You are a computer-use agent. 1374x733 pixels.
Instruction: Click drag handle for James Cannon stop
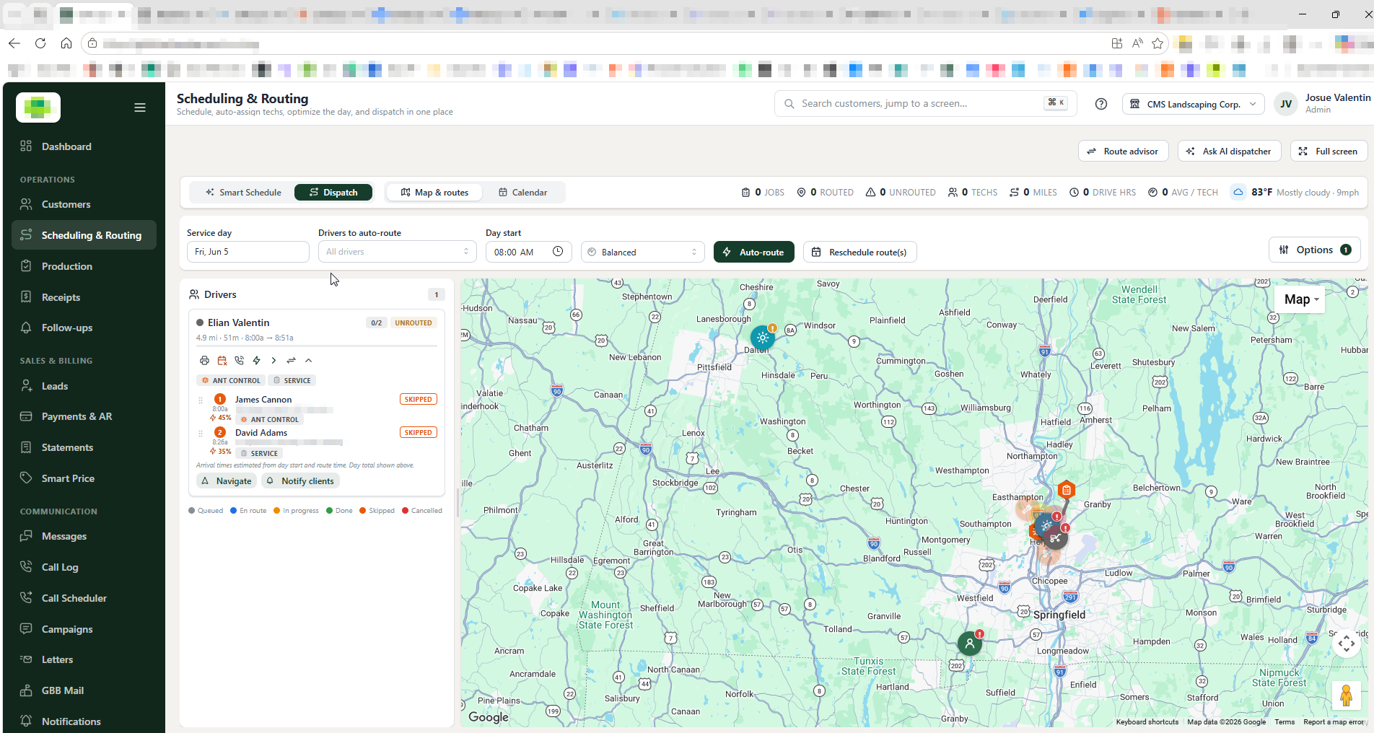(201, 400)
